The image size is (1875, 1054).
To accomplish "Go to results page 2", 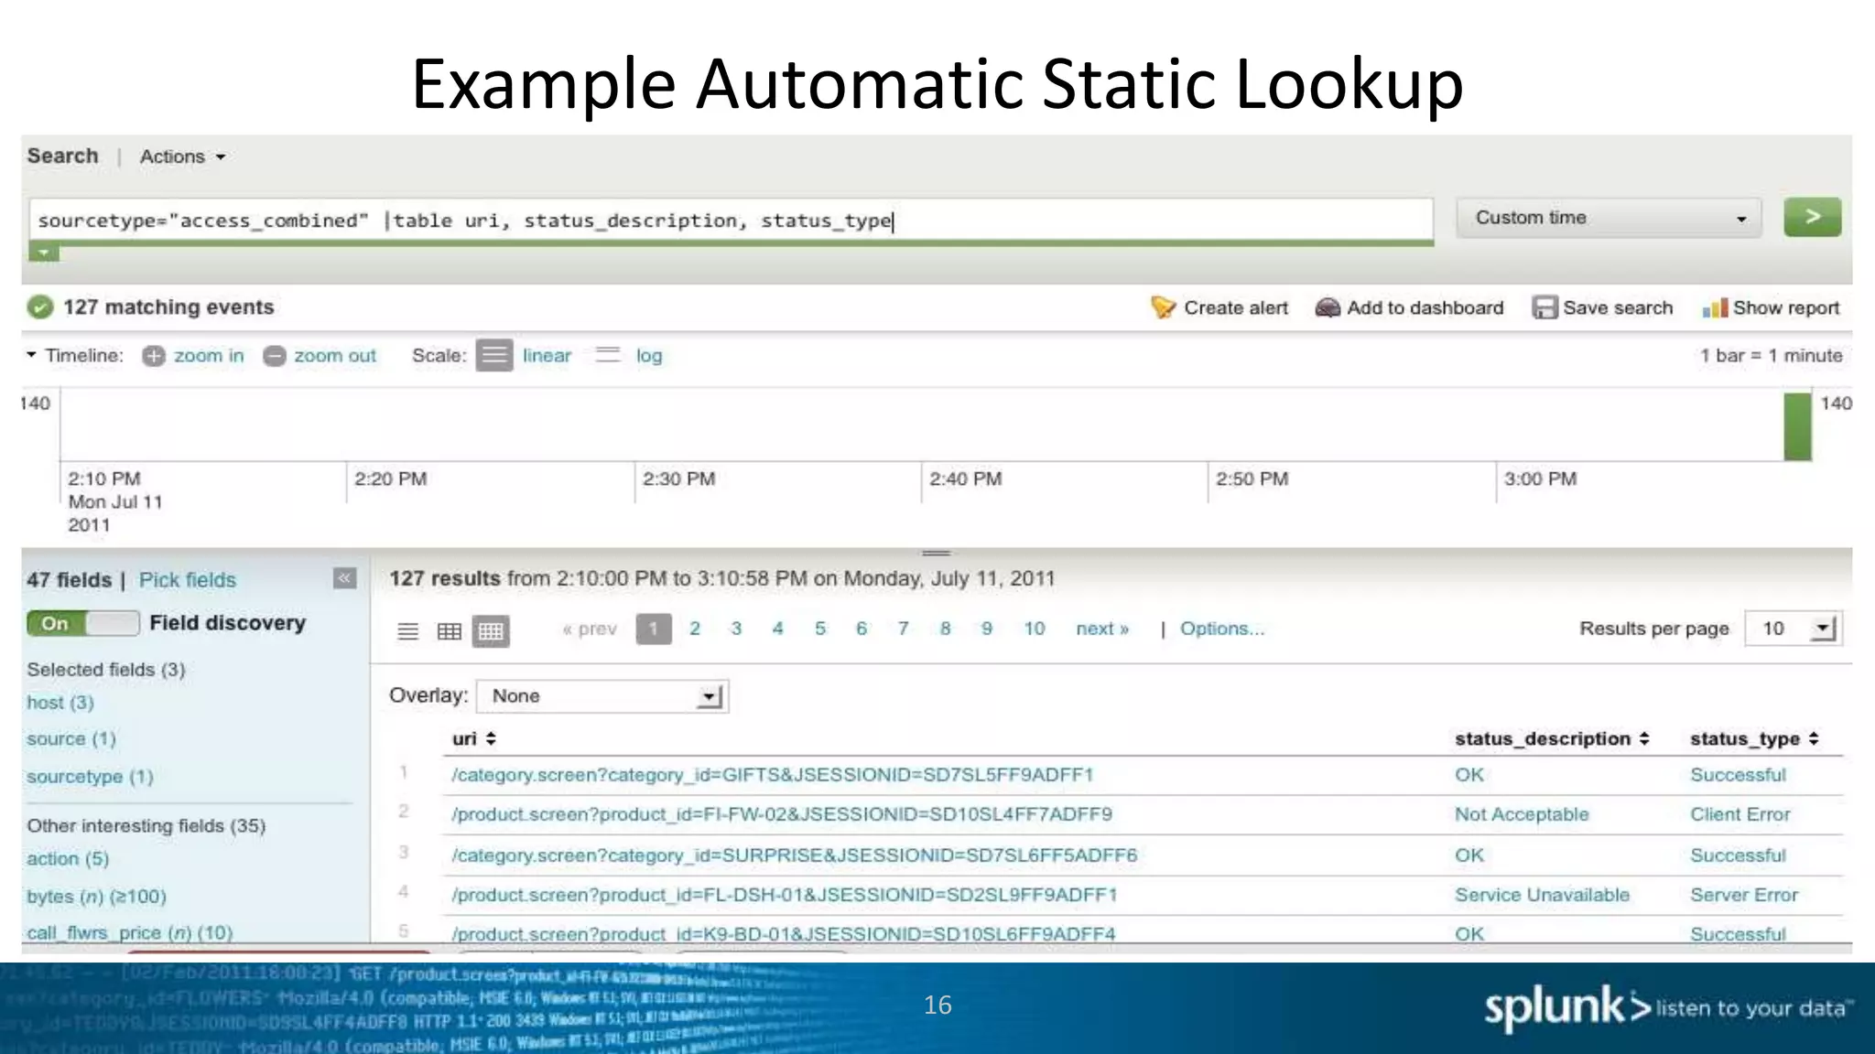I will pos(695,629).
